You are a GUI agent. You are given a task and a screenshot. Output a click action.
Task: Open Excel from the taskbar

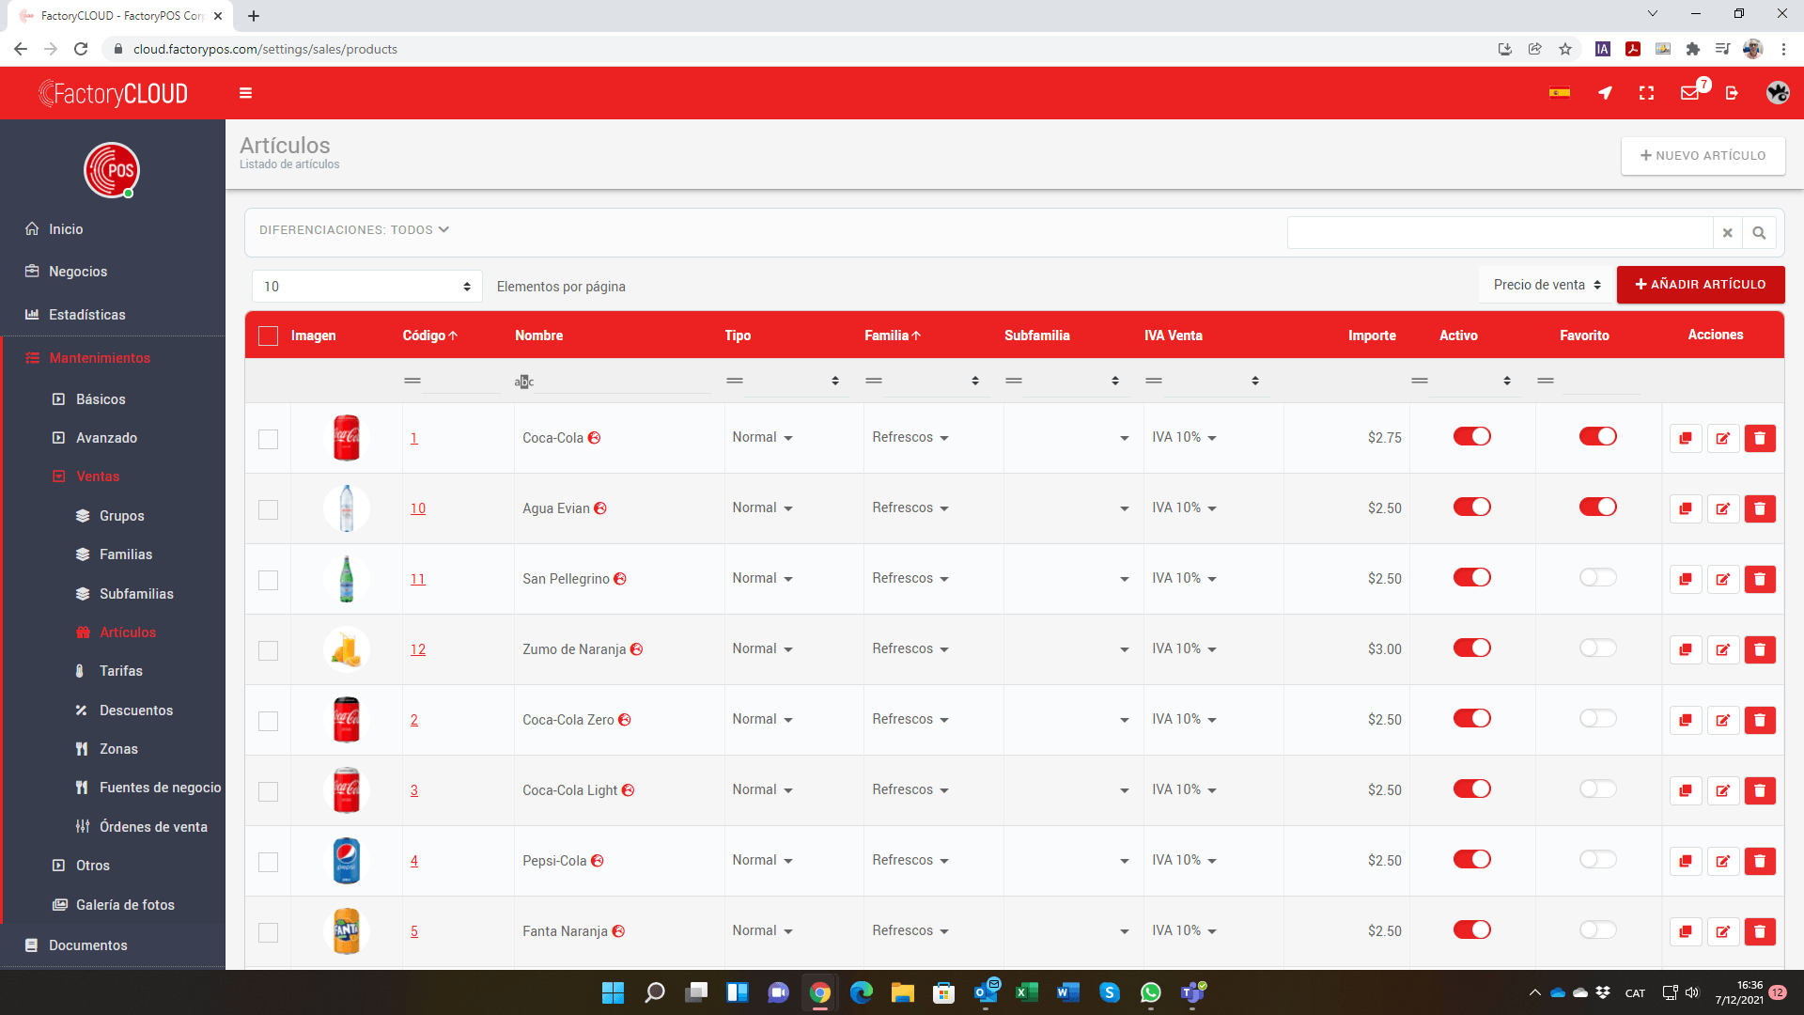pos(1027,992)
